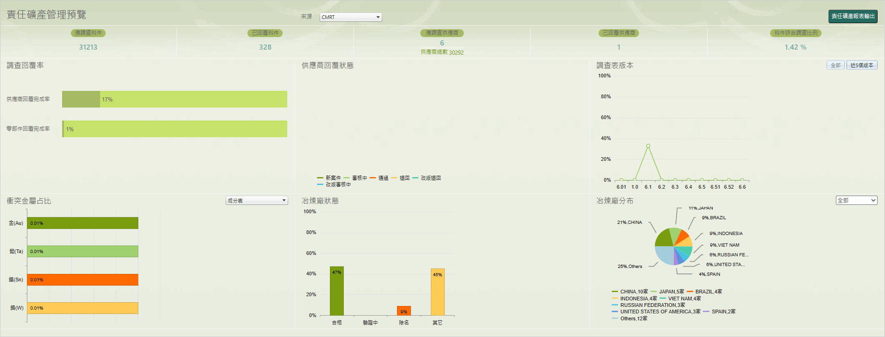
Task: Open the 來源 CMRT dropdown
Action: click(x=351, y=17)
